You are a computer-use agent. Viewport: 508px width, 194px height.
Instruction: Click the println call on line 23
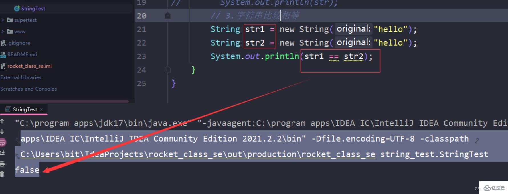282,56
